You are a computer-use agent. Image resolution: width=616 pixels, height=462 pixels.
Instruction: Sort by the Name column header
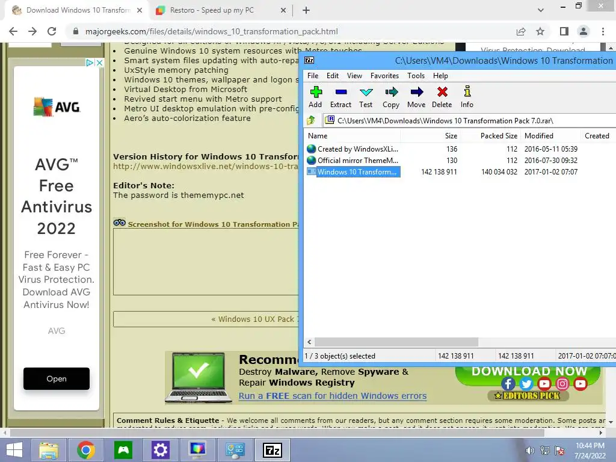coord(353,136)
